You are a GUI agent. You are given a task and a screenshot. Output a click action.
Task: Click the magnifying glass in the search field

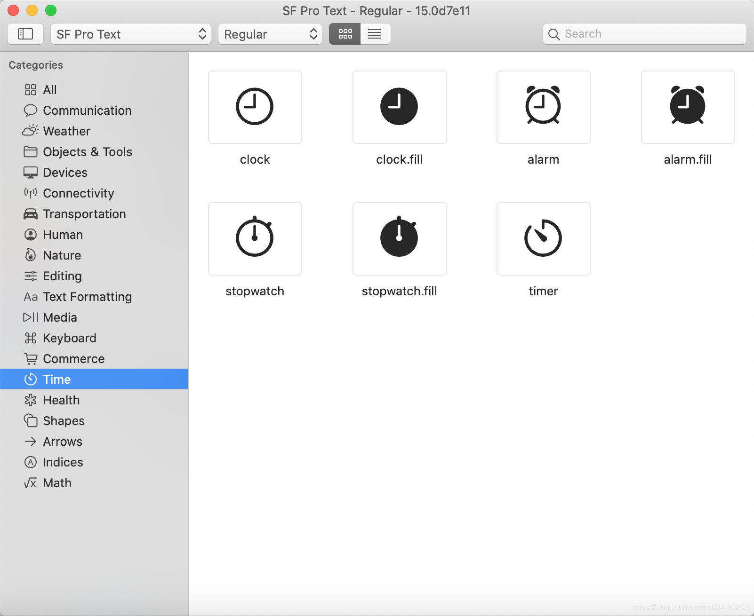(554, 34)
